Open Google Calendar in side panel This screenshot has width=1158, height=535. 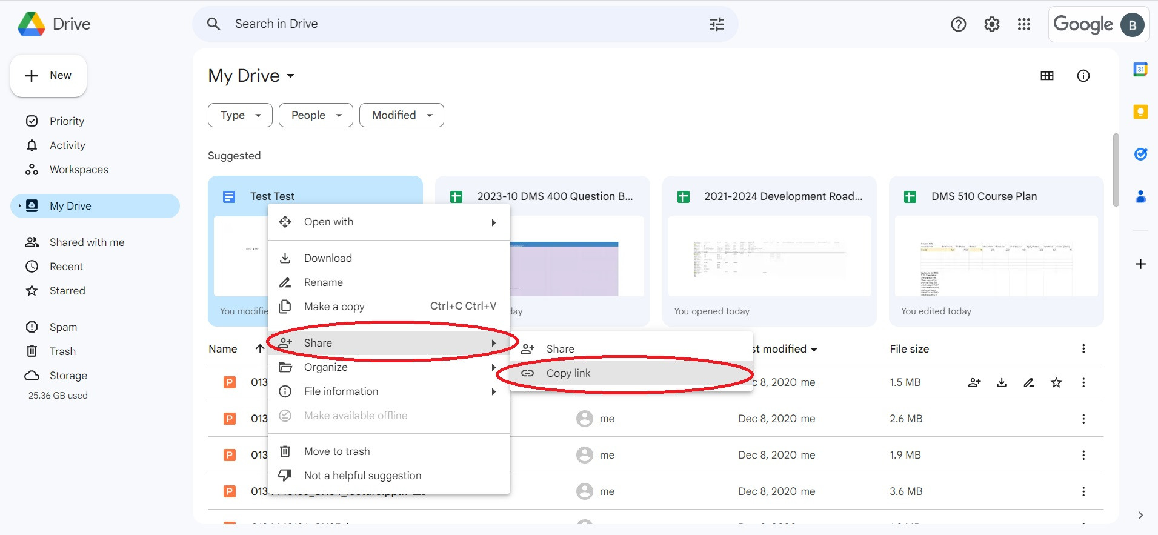(1140, 70)
